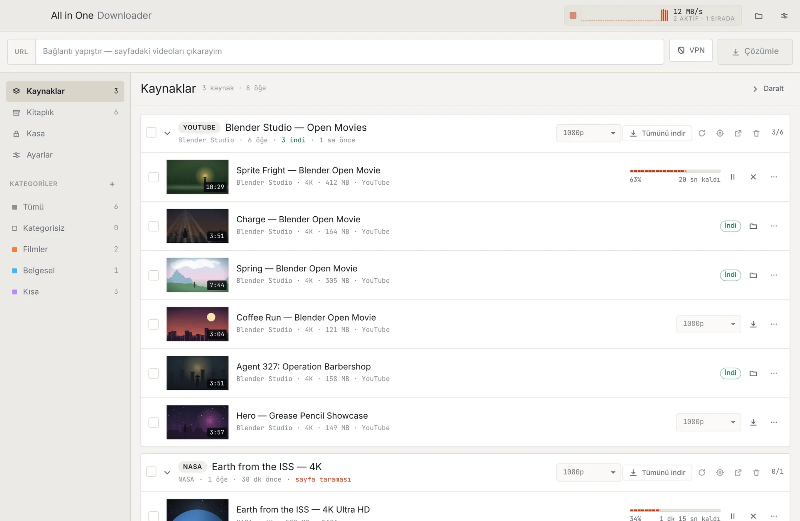Collapse the NASA Earth from the ISS group
Viewport: 800px width, 521px height.
click(x=167, y=473)
